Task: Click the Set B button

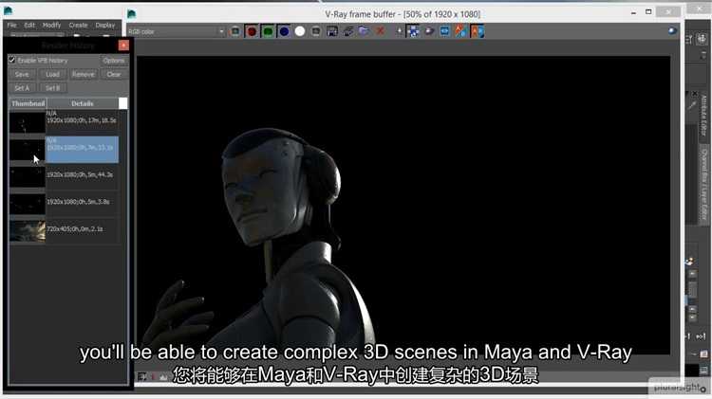Action: tap(52, 88)
